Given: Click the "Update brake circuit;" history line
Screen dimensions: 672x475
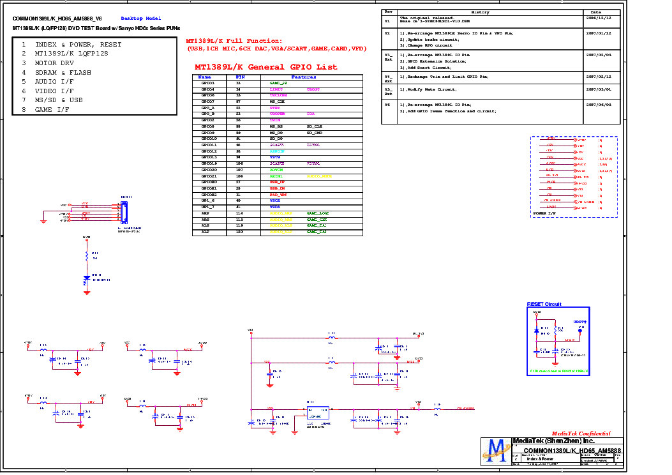Looking at the screenshot, I should tap(429, 40).
